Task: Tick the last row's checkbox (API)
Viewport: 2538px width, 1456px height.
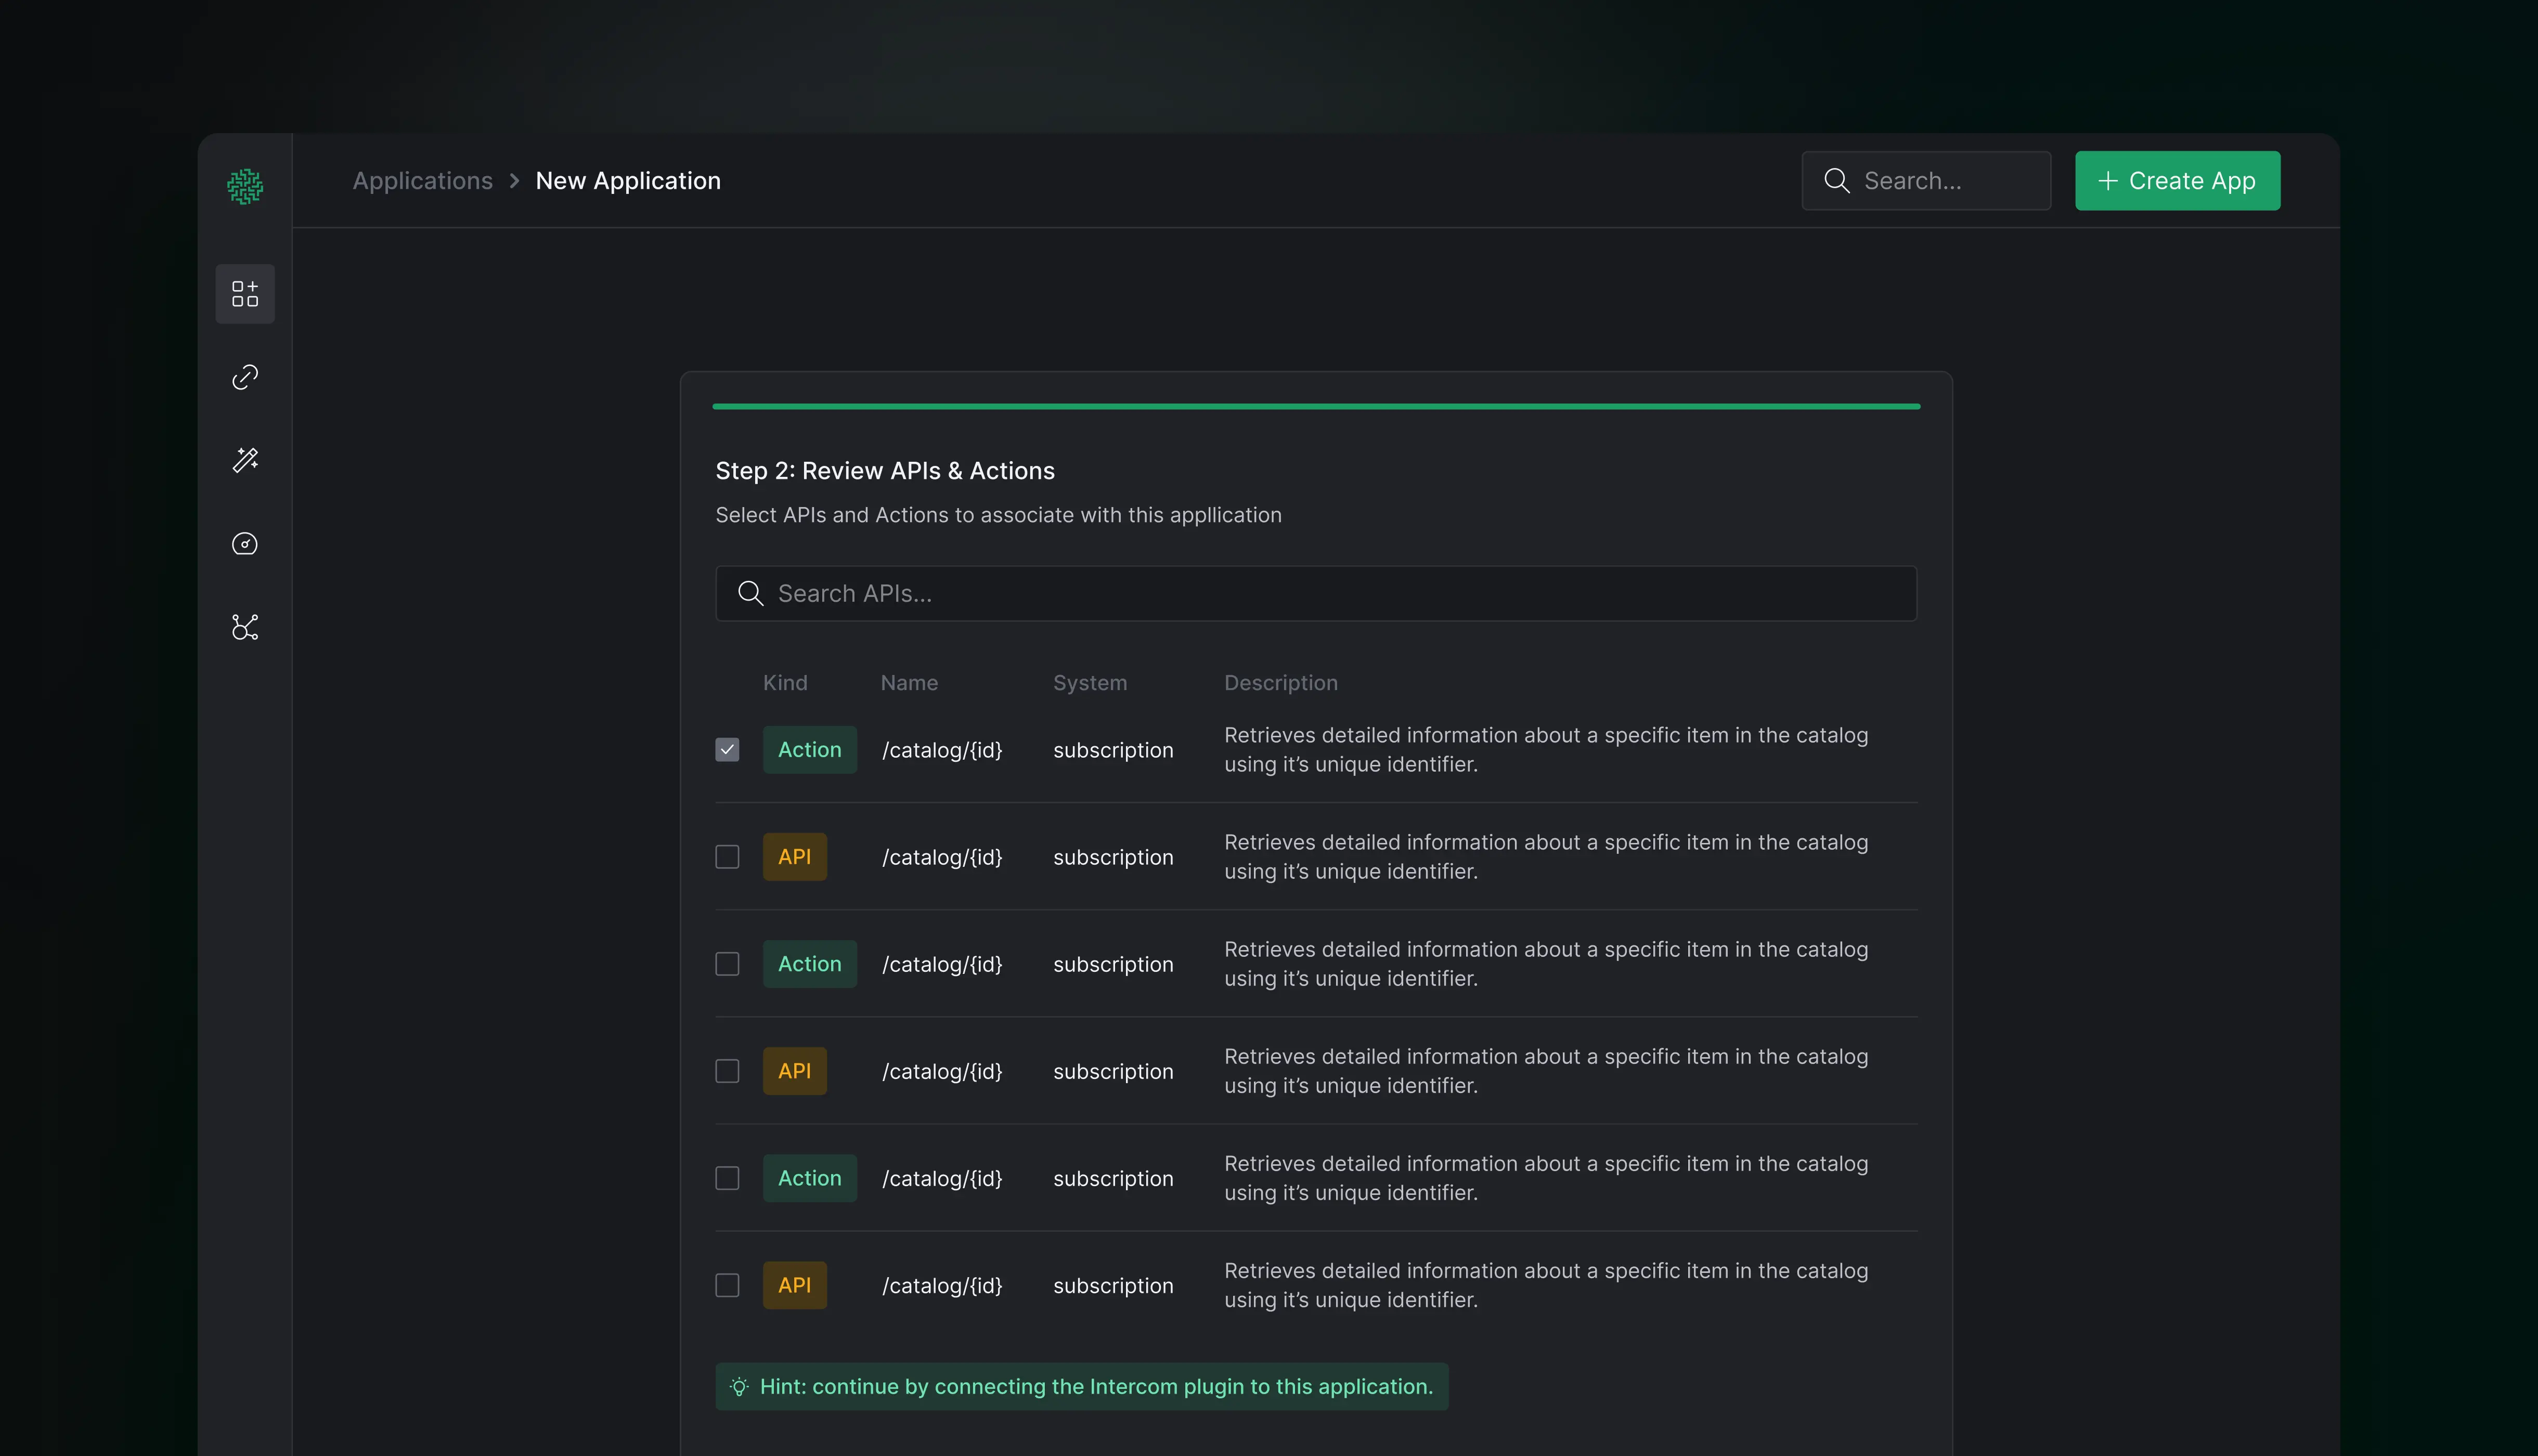Action: point(727,1285)
